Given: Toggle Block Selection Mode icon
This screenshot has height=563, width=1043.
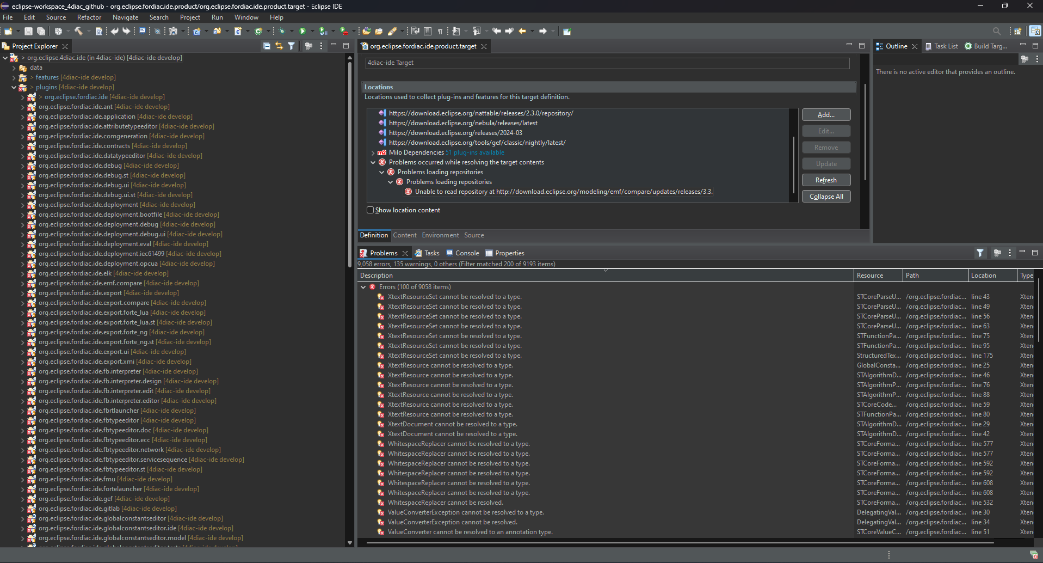Looking at the screenshot, I should pos(428,31).
